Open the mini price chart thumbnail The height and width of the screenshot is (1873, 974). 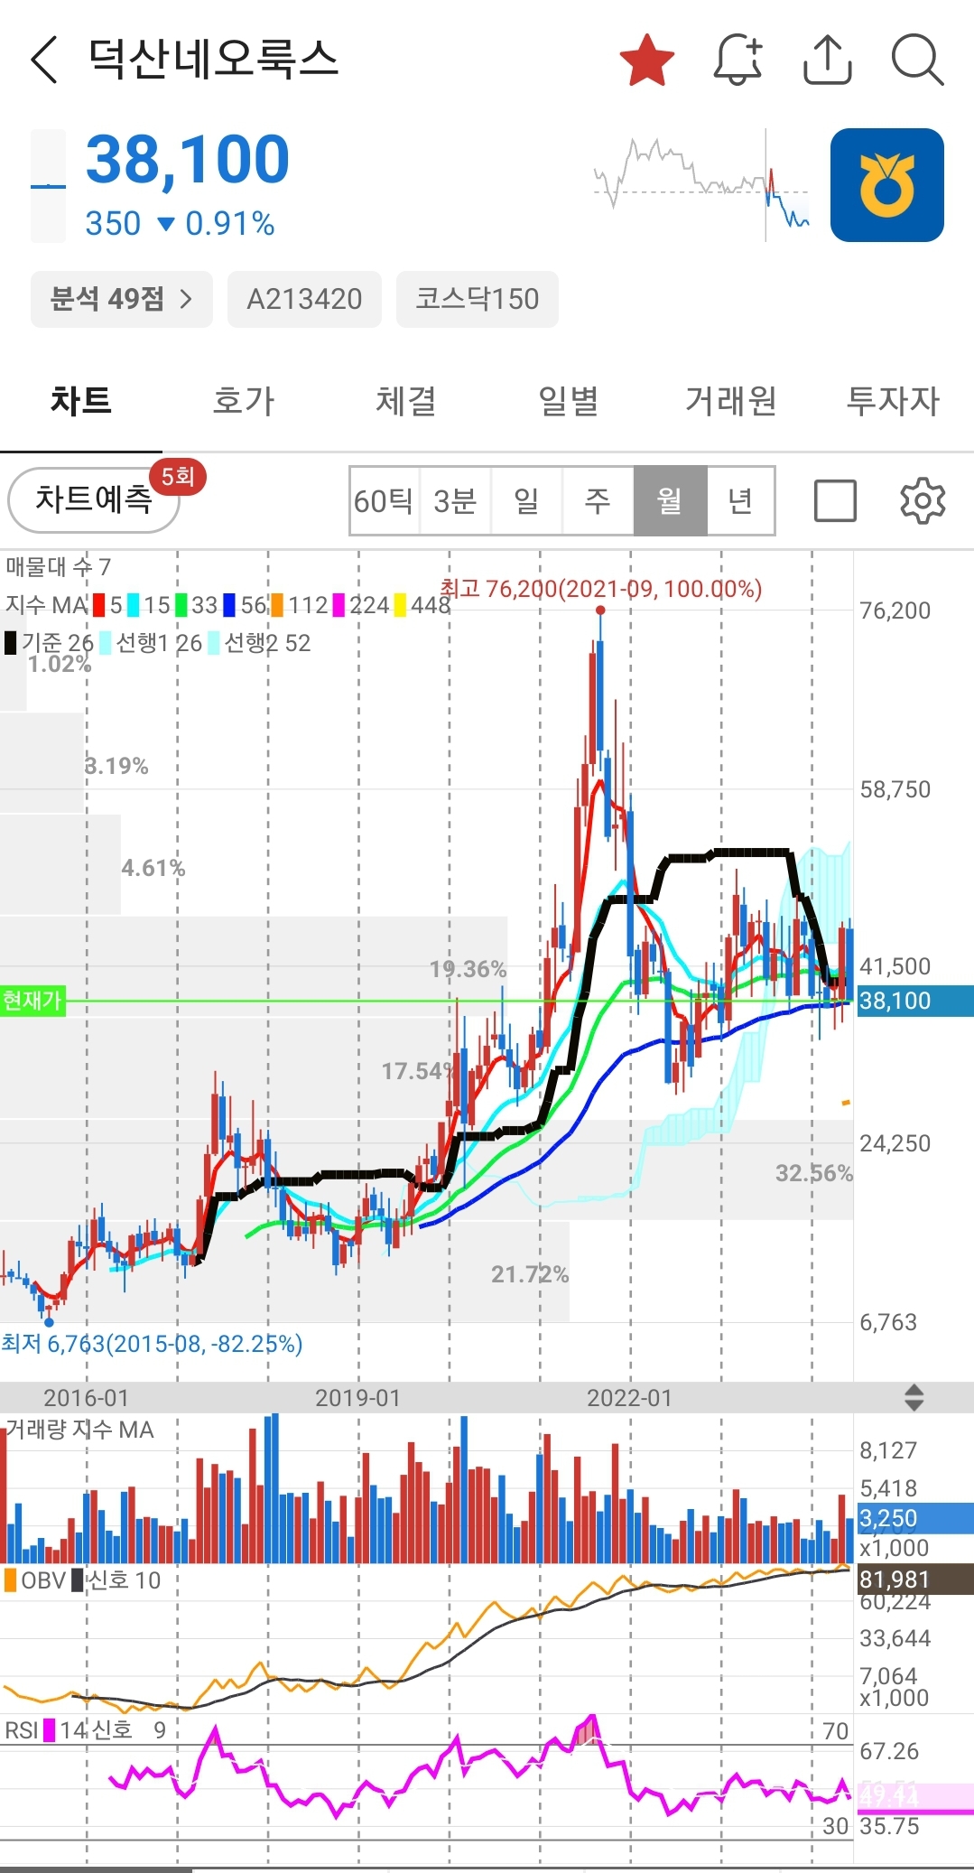pos(701,184)
